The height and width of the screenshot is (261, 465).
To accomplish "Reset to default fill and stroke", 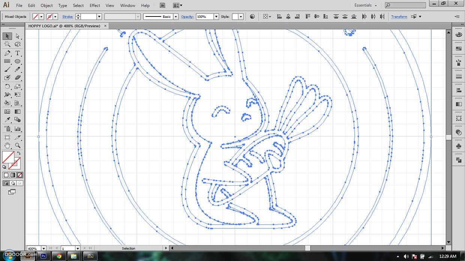I will click(x=4, y=167).
